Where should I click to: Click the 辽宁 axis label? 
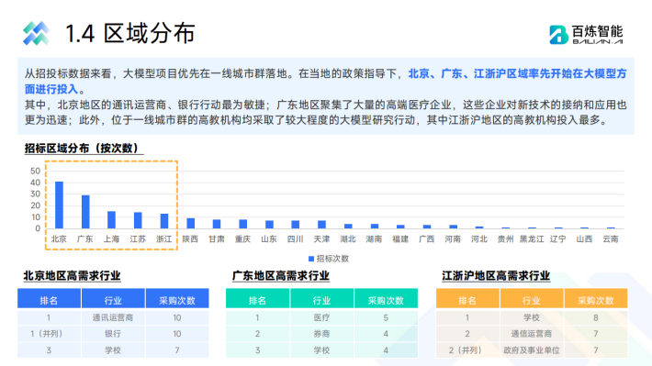point(557,238)
